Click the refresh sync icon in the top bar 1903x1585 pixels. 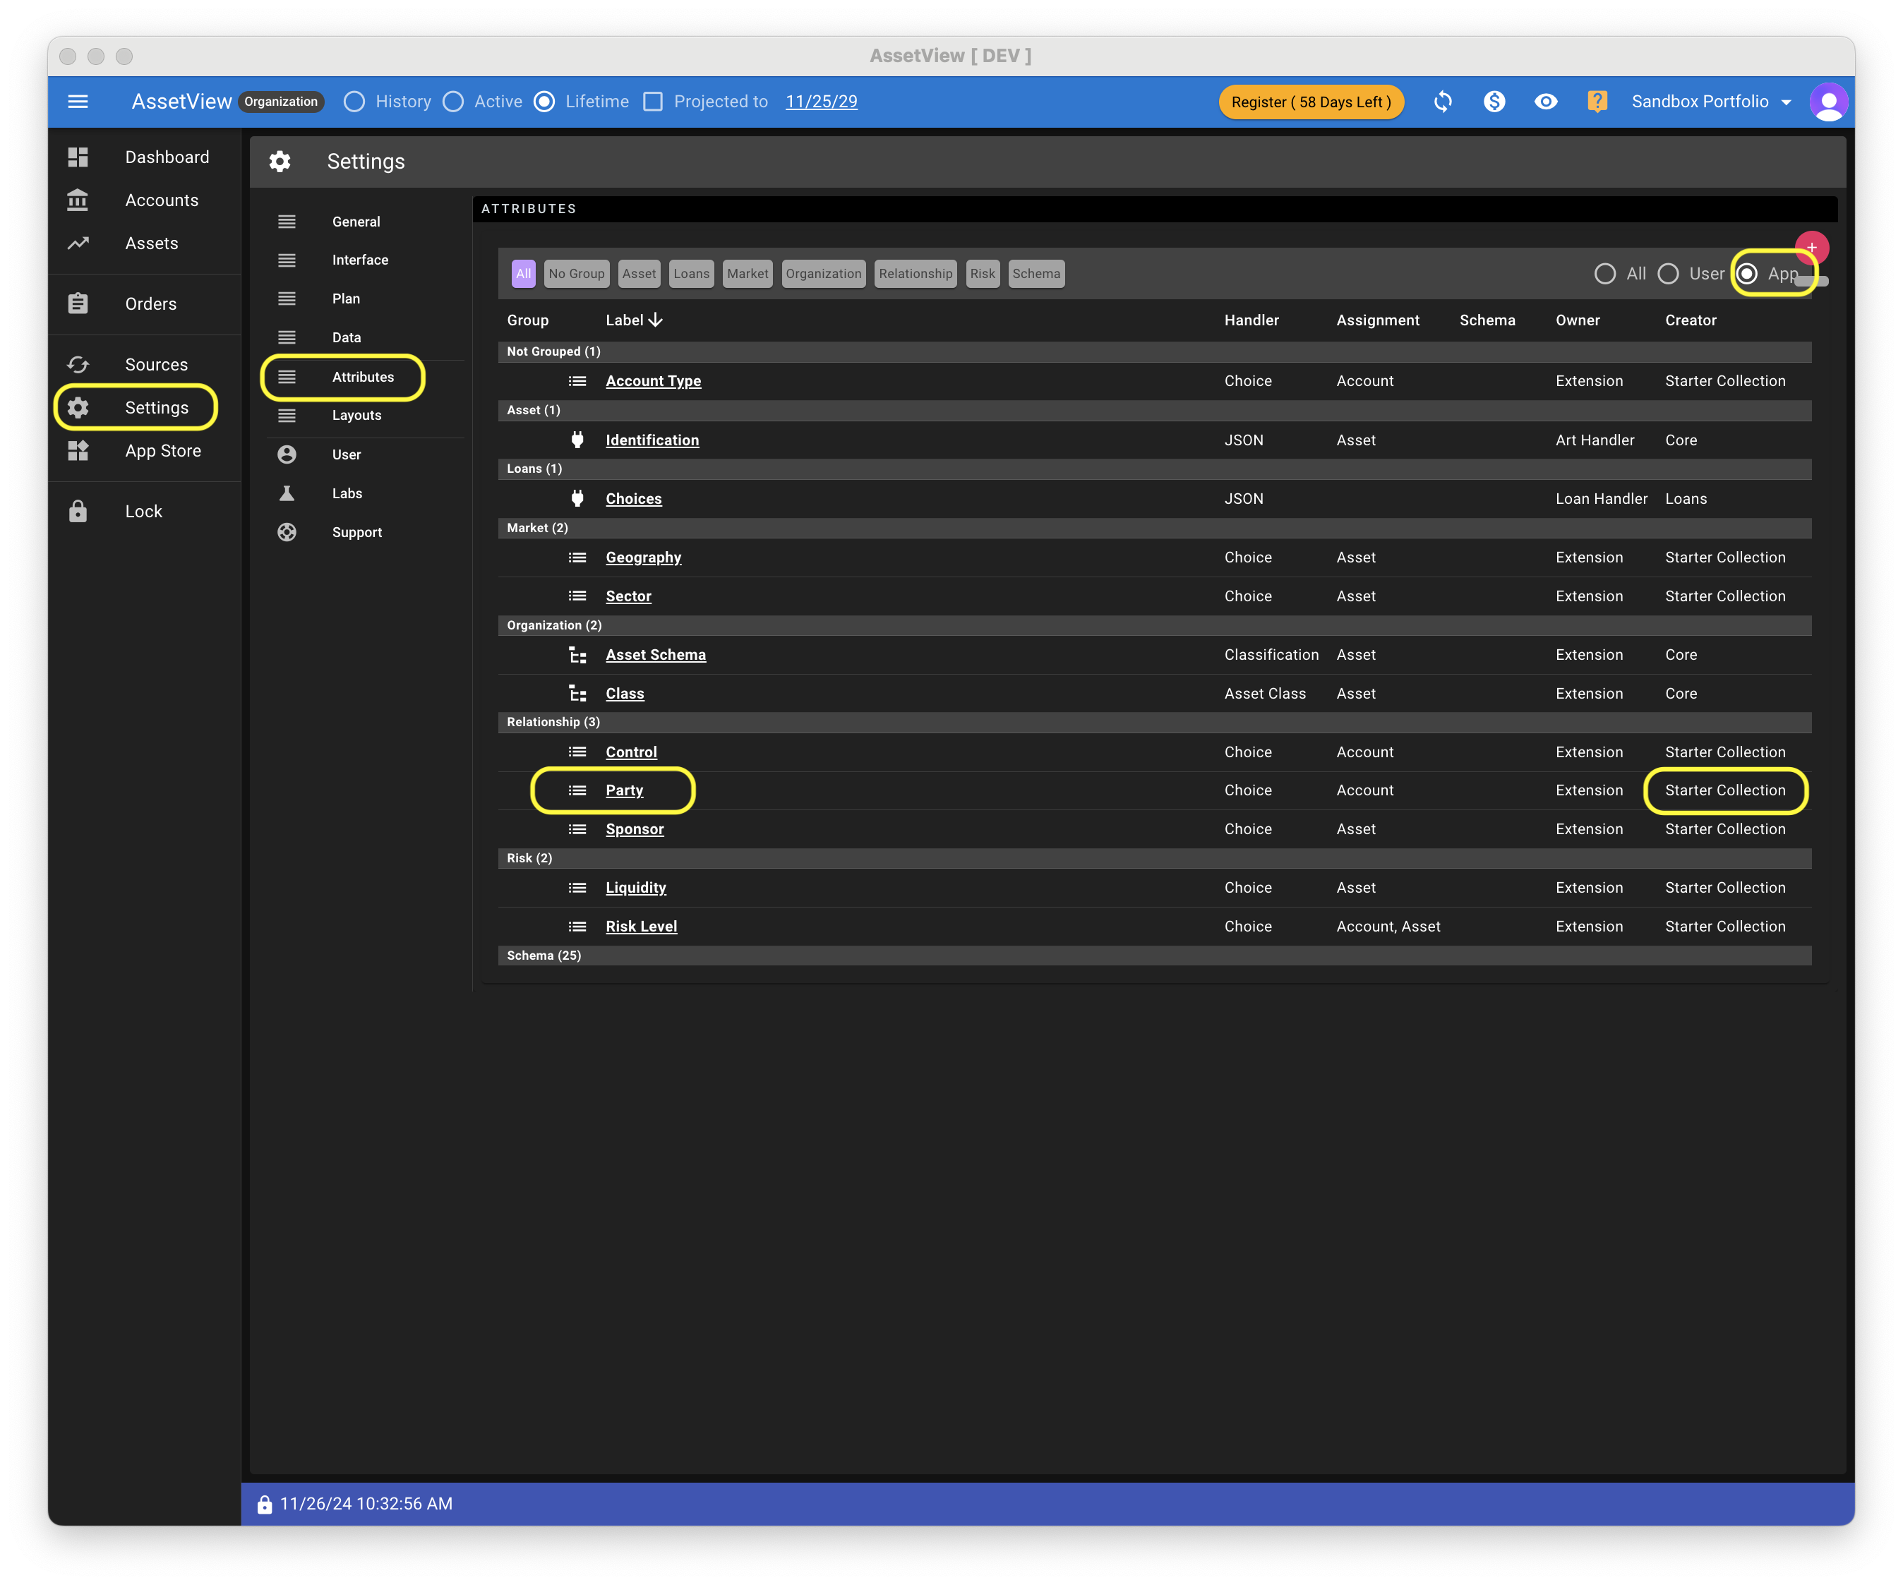point(1443,102)
